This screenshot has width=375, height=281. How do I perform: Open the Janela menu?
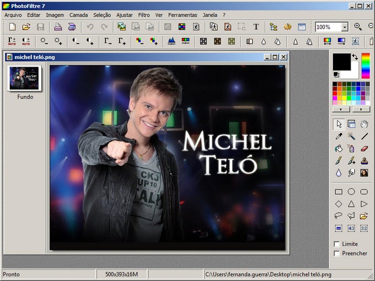[210, 15]
